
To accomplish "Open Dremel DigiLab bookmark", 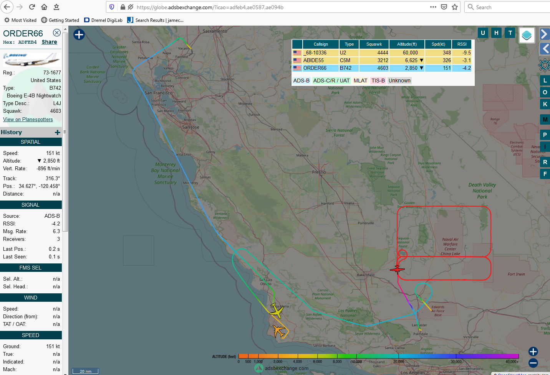I will (103, 20).
